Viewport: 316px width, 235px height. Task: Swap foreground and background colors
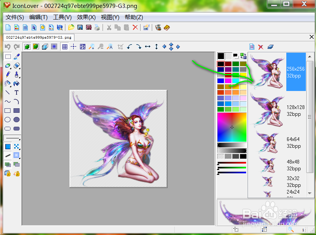[x=243, y=56]
